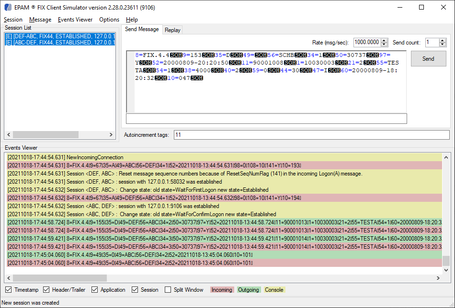The height and width of the screenshot is (308, 455).
Task: Increase the Rate msg/sec value
Action: [x=384, y=41]
